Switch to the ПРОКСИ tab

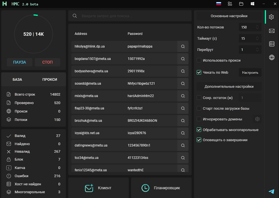click(50, 79)
